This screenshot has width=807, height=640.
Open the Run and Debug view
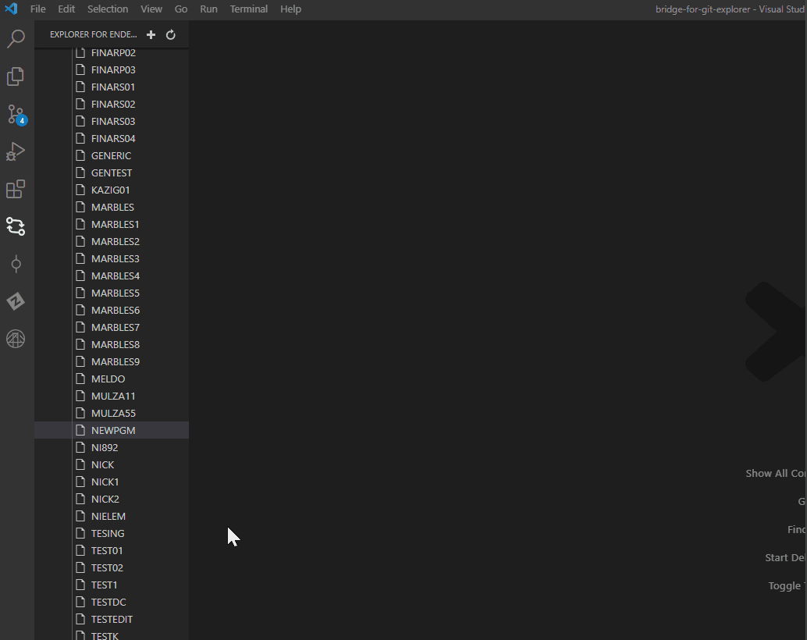click(16, 151)
